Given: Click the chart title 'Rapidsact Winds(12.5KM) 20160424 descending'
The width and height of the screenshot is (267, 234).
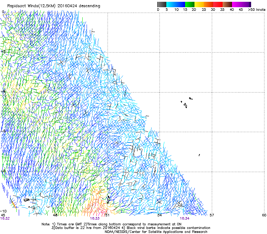Looking at the screenshot, I should pos(54,6).
